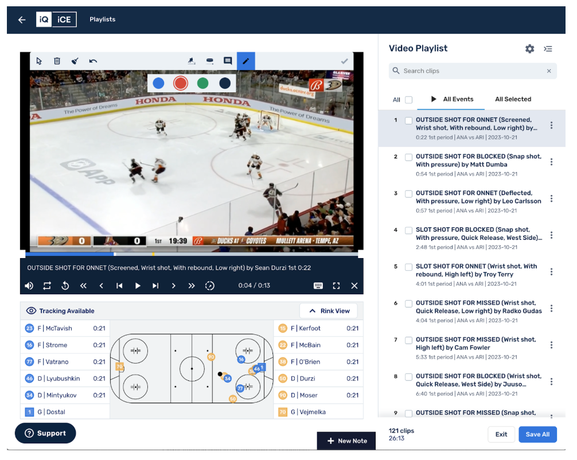This screenshot has width=577, height=460.
Task: Collapse the playlist panel icon
Action: tap(548, 49)
